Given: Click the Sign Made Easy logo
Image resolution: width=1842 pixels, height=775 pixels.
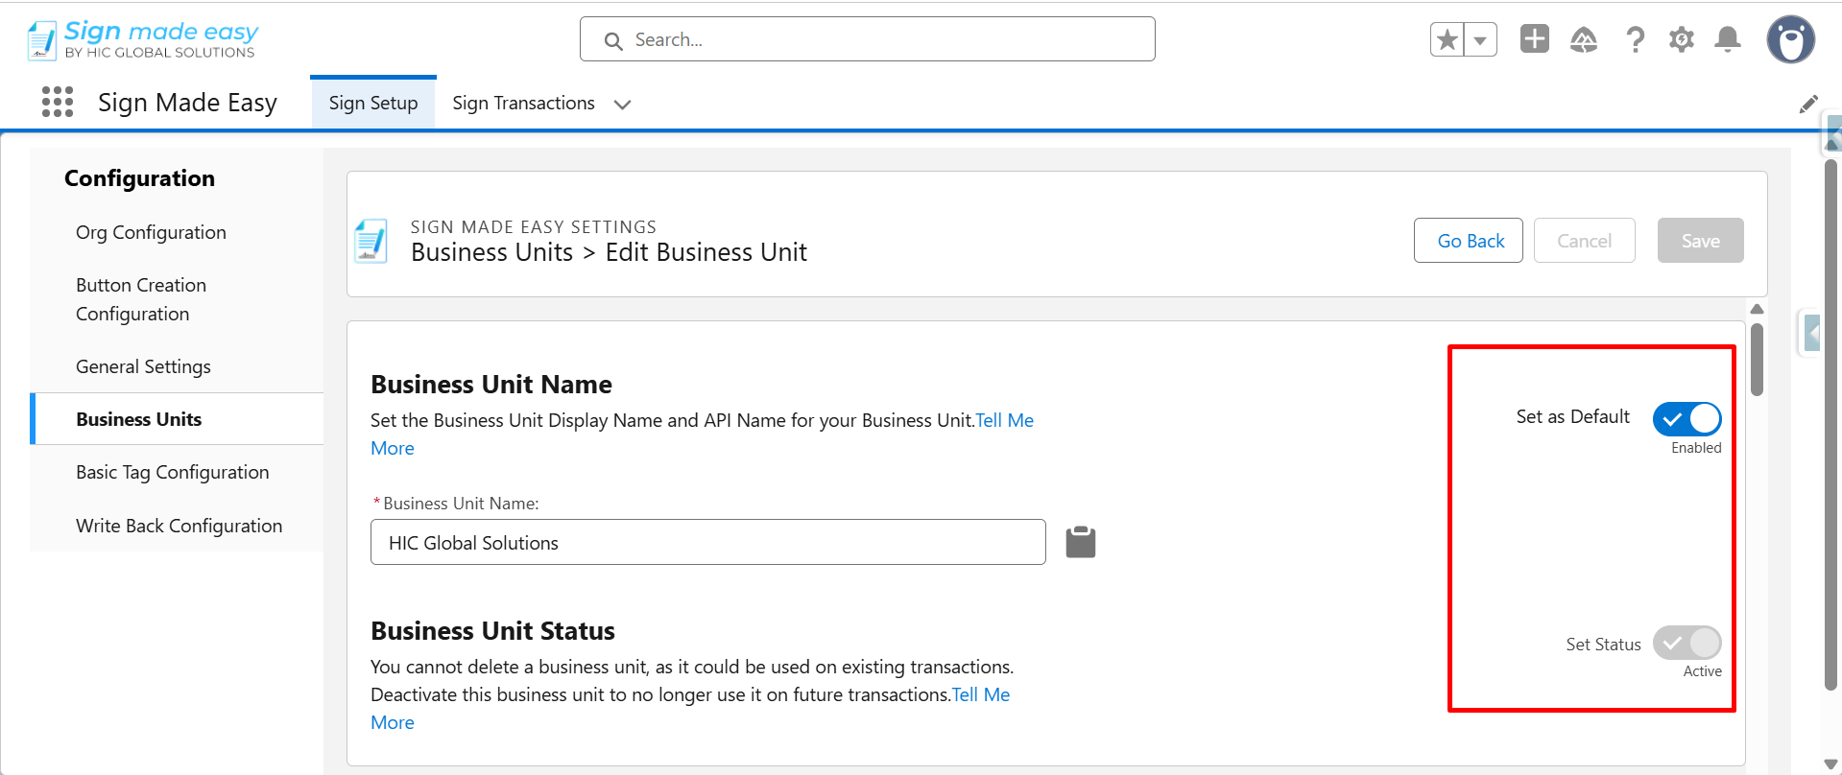Looking at the screenshot, I should [143, 39].
